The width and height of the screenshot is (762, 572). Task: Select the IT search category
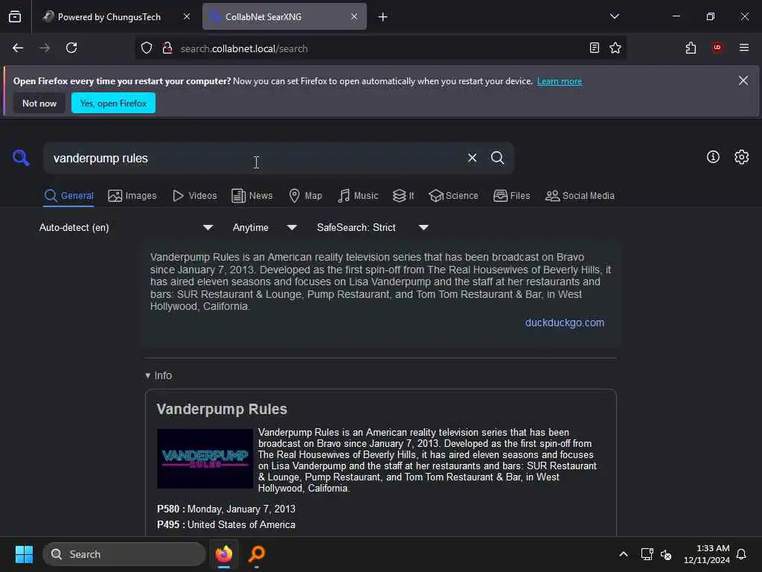403,196
